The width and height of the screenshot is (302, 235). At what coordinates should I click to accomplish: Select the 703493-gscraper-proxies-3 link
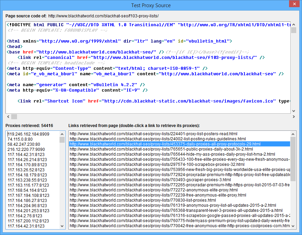pyautogui.click(x=180, y=180)
